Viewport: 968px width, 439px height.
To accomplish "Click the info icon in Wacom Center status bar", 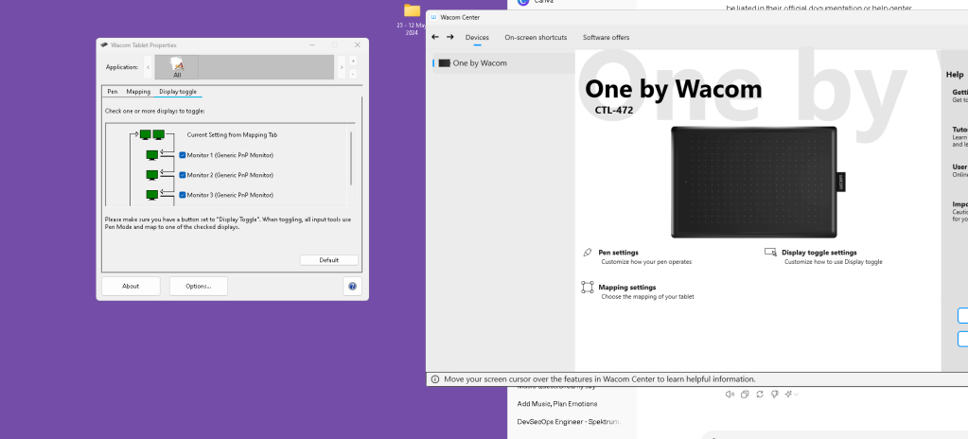I will click(434, 379).
